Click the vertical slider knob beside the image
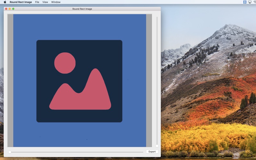256x160 pixels. point(157,146)
